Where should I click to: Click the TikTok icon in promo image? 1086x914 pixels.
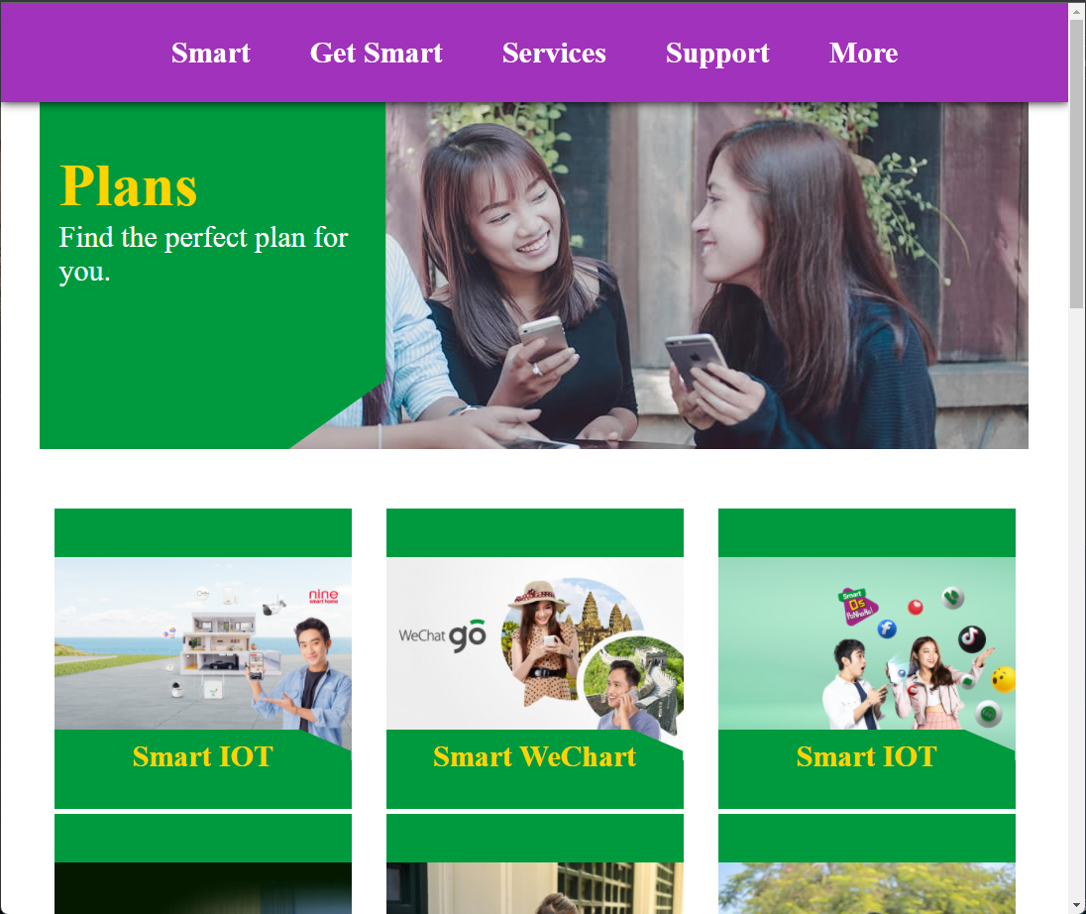pos(972,638)
